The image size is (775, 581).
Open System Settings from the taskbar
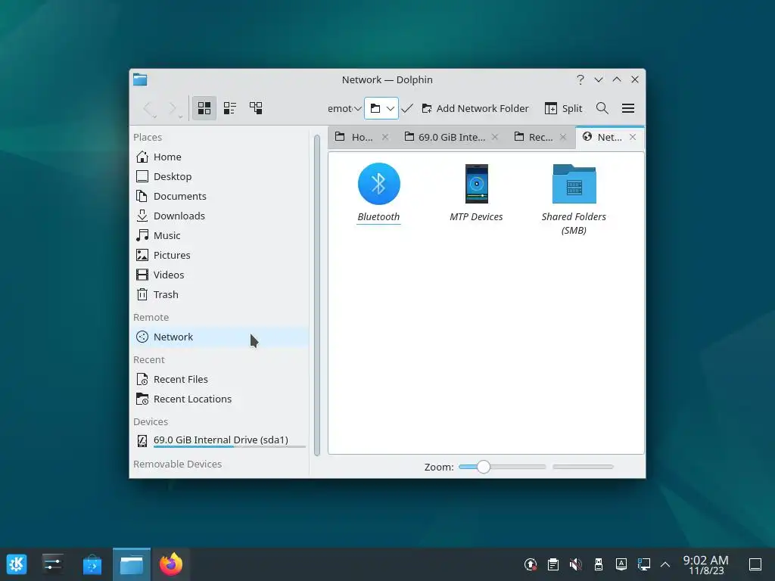pos(52,564)
